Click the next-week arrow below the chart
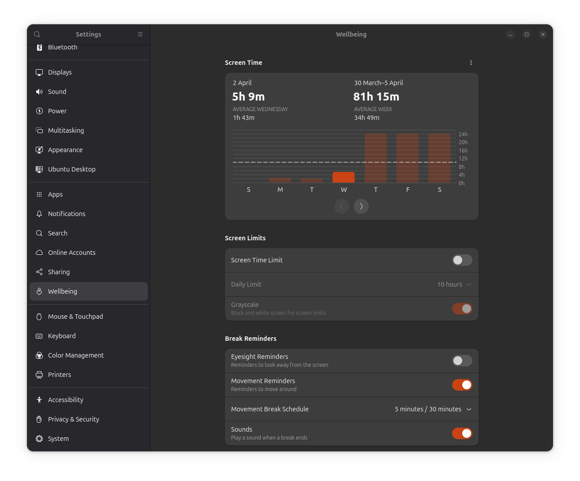The width and height of the screenshot is (580, 481). tap(361, 206)
